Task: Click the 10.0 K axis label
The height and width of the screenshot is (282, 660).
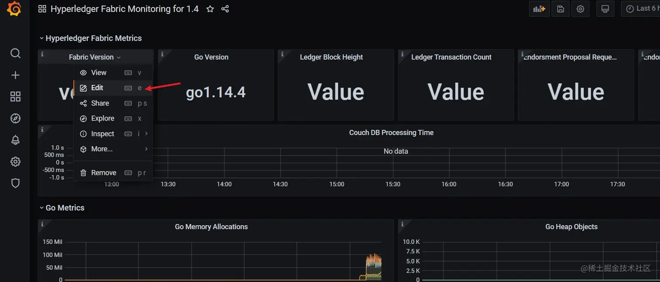Action: [x=412, y=242]
